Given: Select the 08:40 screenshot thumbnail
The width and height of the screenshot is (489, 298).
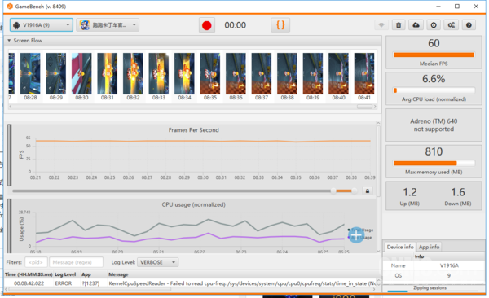Looking at the screenshot, I should tap(339, 73).
